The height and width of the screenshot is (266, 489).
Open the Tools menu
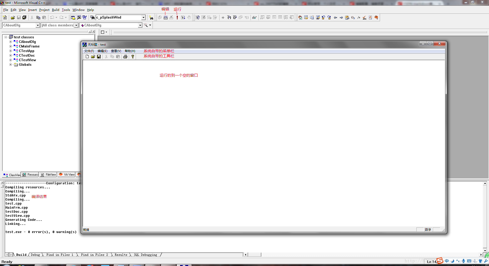(66, 10)
